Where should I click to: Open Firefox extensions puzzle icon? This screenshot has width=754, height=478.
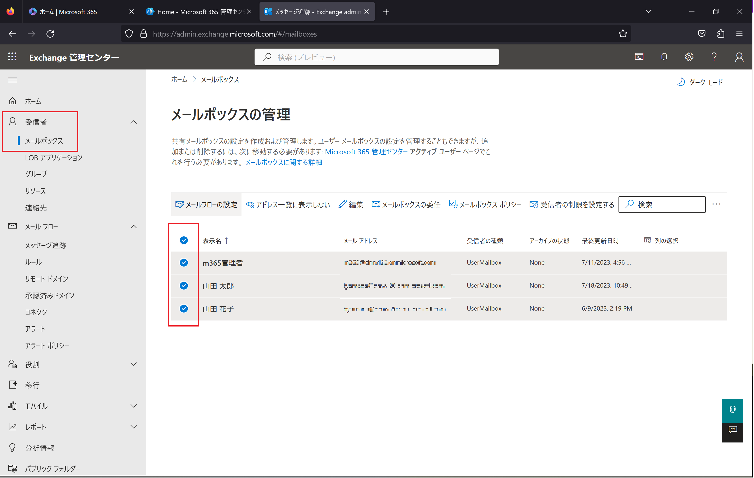point(721,34)
